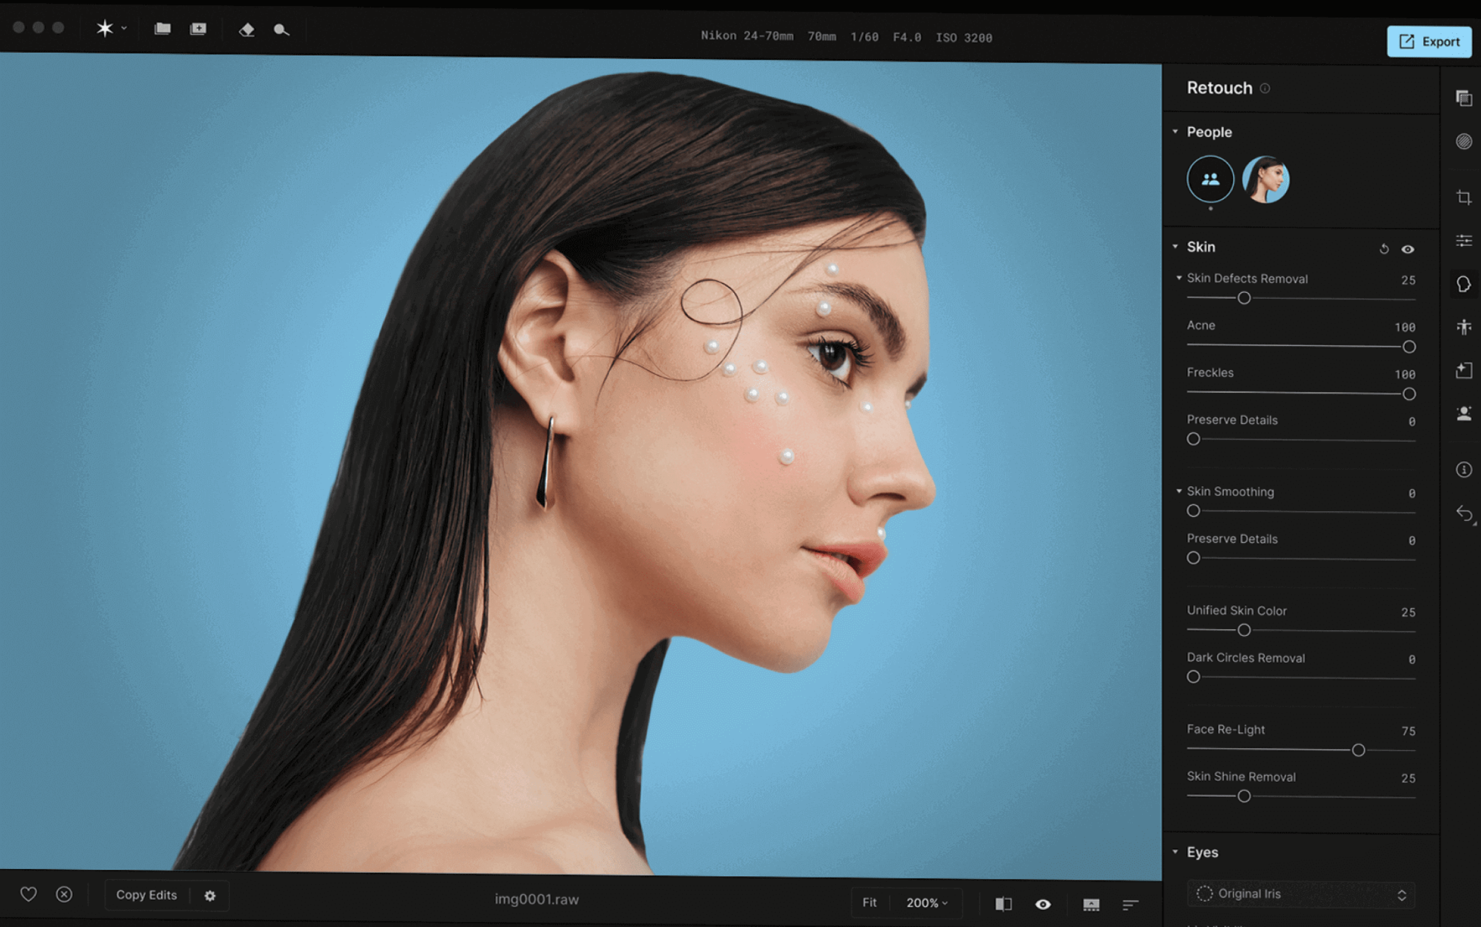
Task: Open the adjustments sliders panel icon
Action: (1464, 241)
